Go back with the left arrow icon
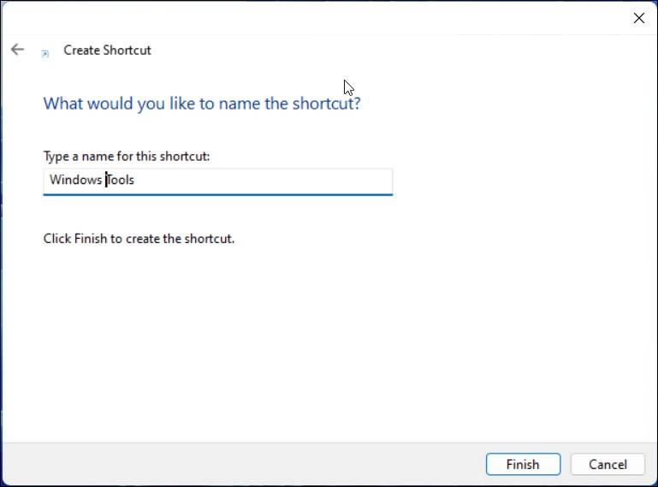This screenshot has height=487, width=658. (x=17, y=50)
